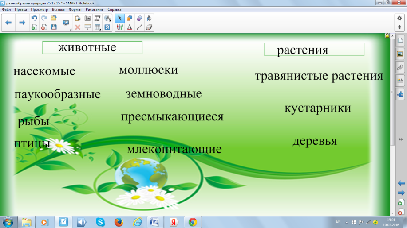
Task: Toggle toolbar position with up-down arrow
Action: coord(399,27)
